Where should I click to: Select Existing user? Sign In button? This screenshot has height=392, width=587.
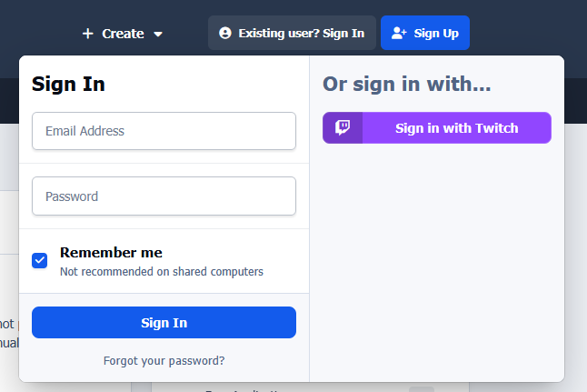(292, 33)
